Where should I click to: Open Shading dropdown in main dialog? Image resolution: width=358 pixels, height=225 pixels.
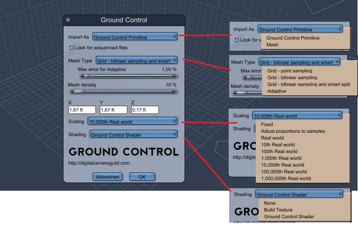pos(133,134)
